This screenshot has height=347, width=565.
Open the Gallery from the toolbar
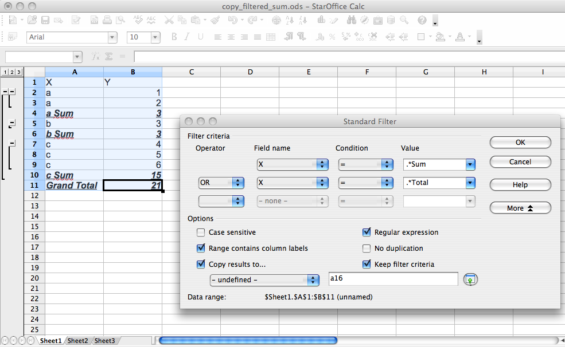(378, 20)
